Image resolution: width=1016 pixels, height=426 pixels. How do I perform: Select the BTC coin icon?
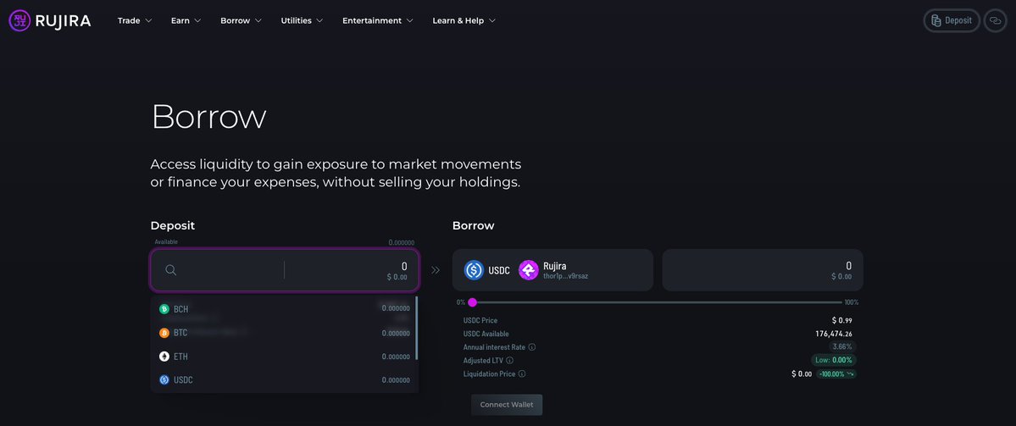pyautogui.click(x=164, y=333)
